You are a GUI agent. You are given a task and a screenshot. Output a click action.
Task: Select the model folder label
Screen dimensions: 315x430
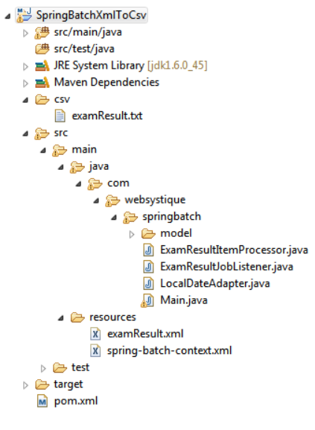(176, 233)
